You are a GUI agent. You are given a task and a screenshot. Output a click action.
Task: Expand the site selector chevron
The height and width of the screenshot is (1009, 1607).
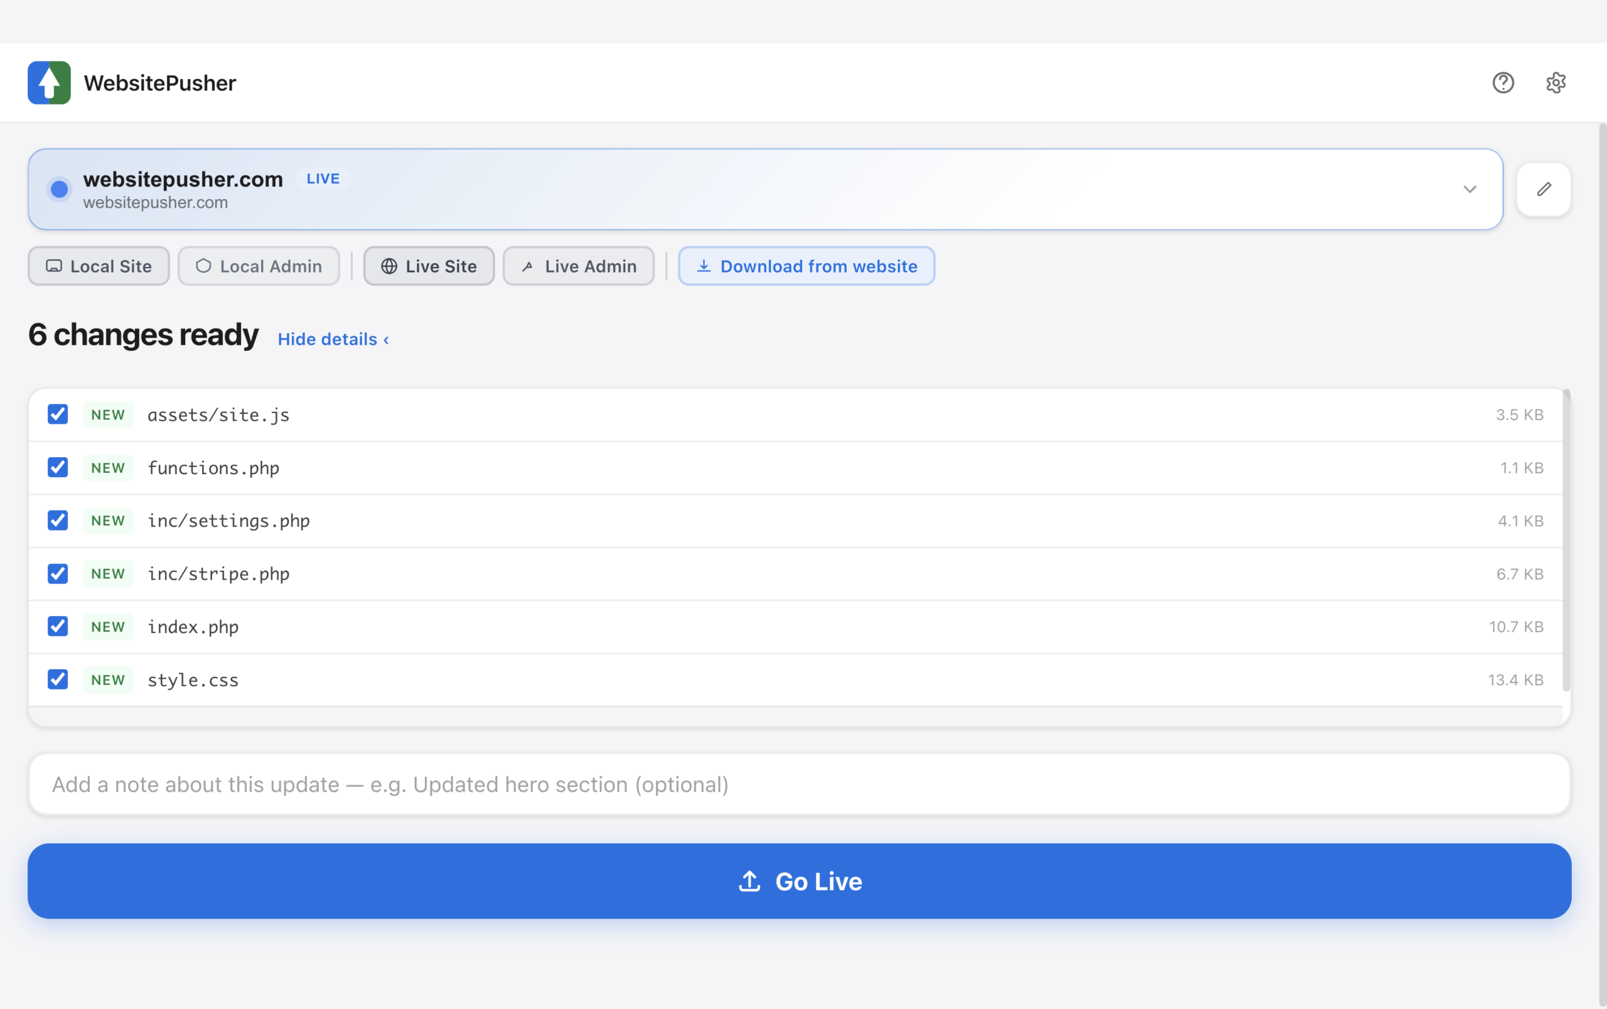pos(1470,190)
